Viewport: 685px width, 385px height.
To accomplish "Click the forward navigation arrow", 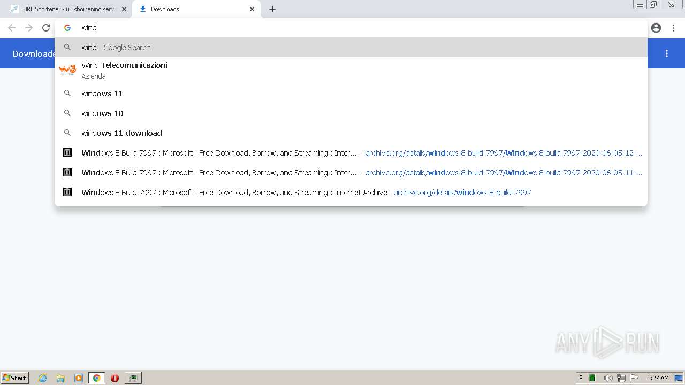I will tap(29, 28).
